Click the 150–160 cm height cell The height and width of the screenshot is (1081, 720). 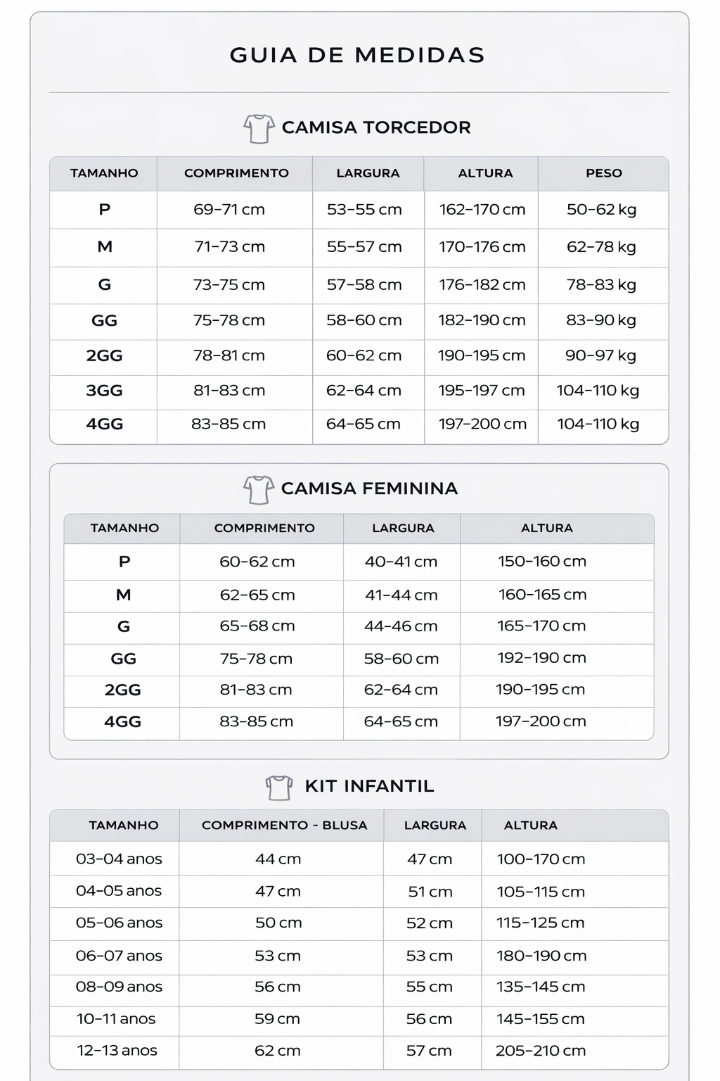click(542, 562)
